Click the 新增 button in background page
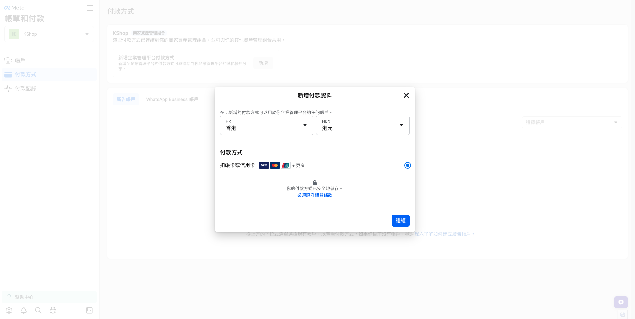Image resolution: width=635 pixels, height=319 pixels. pyautogui.click(x=263, y=63)
